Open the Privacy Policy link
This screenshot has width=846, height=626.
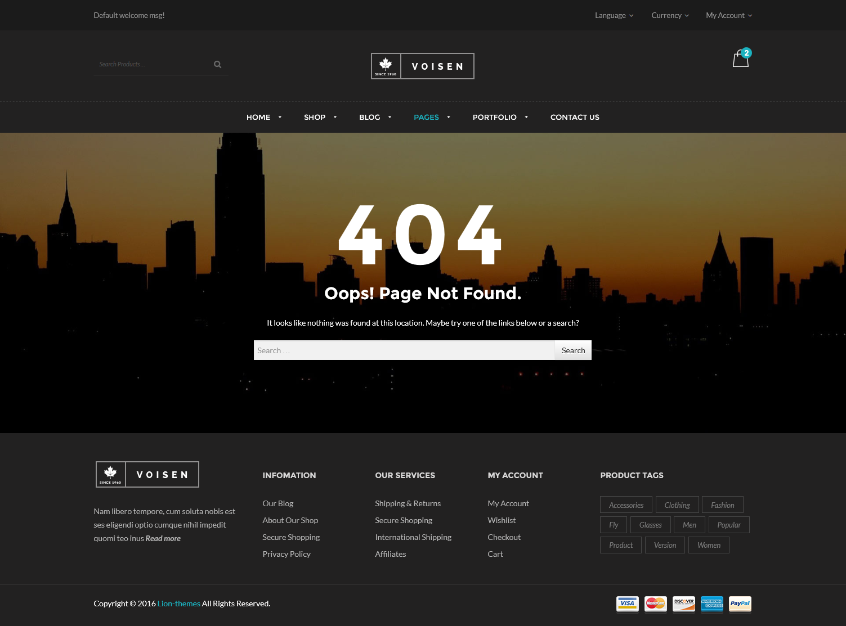coord(287,554)
